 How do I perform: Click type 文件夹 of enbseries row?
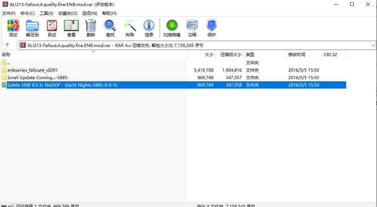click(x=252, y=70)
